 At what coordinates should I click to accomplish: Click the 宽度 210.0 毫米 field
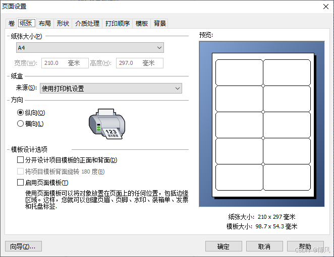coord(65,63)
